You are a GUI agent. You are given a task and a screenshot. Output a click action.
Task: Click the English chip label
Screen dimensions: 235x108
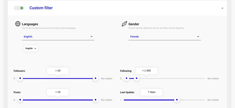[29, 49]
